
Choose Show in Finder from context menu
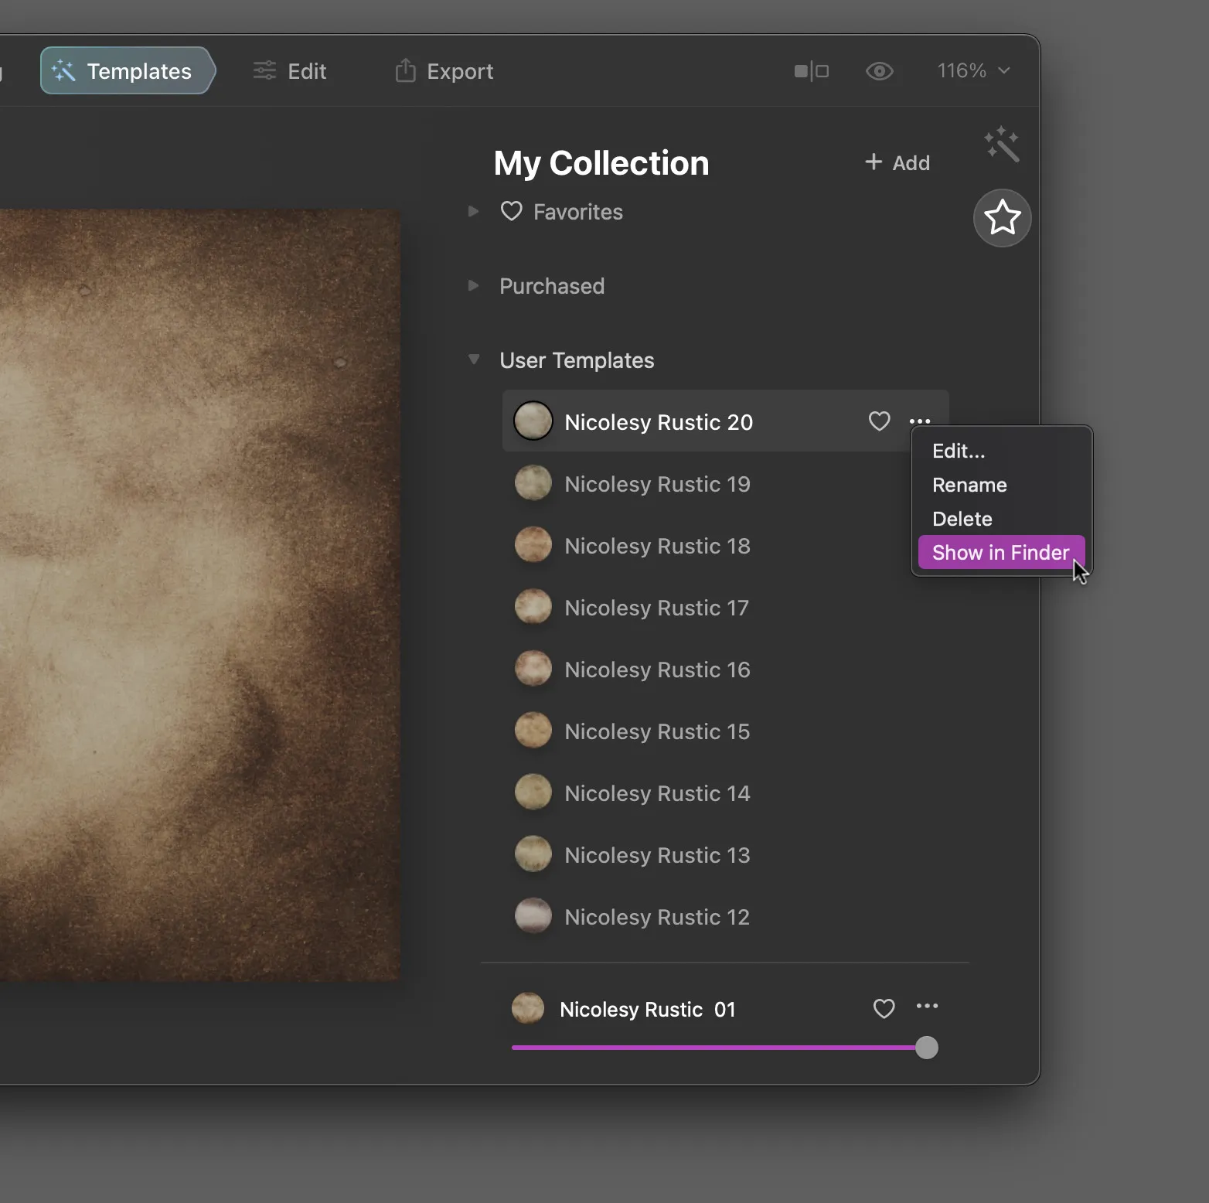click(1000, 553)
